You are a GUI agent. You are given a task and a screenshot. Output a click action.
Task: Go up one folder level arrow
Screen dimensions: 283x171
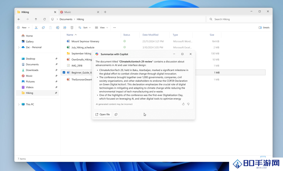[36, 19]
